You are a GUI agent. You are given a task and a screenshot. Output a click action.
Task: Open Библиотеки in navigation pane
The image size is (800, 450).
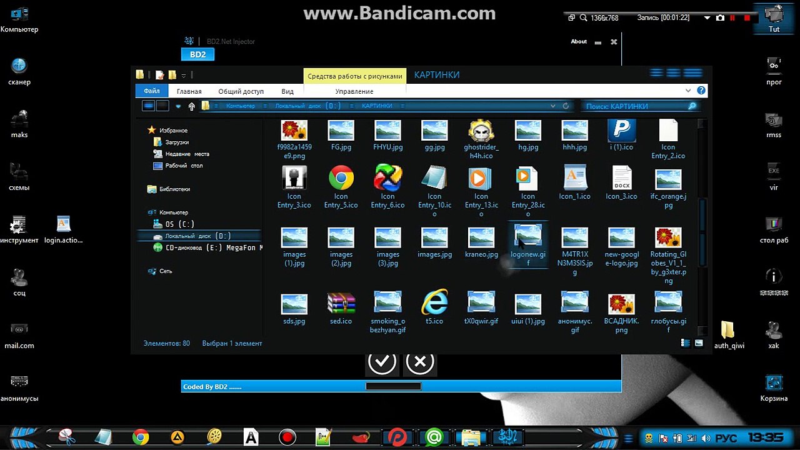click(x=174, y=189)
